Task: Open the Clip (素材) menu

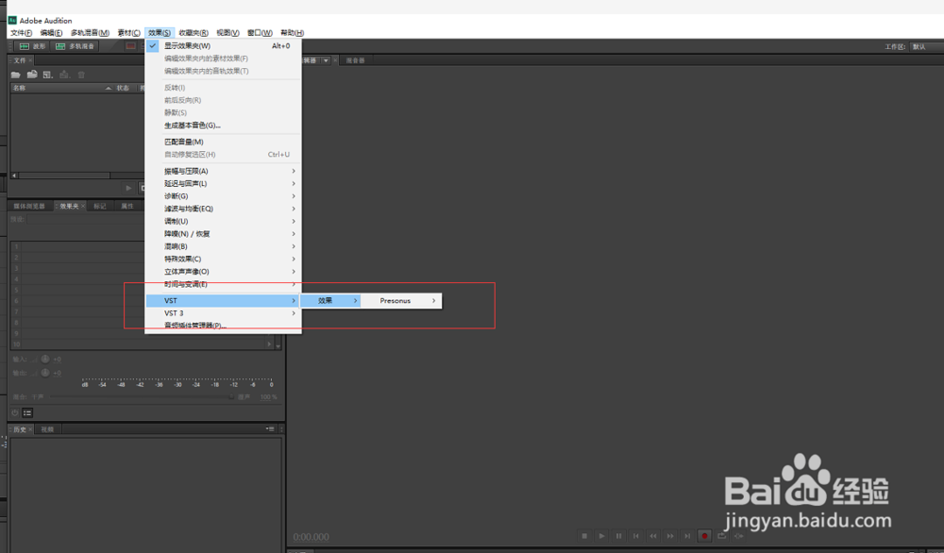Action: pos(128,32)
